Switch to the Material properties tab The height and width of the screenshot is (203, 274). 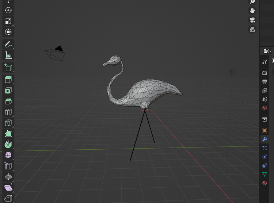point(265,183)
